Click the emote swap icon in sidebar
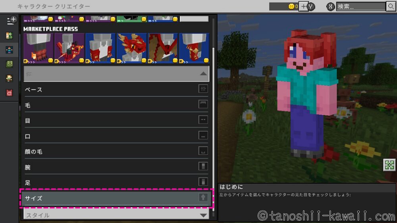The width and height of the screenshot is (397, 223). coord(10,35)
